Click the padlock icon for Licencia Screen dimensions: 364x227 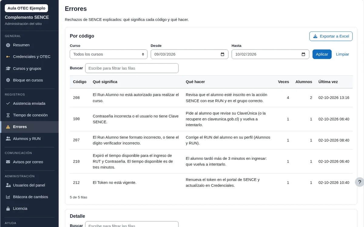(8, 209)
